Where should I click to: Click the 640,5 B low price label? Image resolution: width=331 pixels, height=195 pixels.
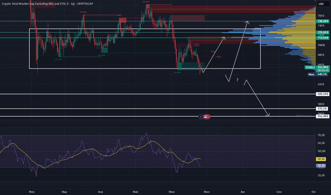[322, 74]
